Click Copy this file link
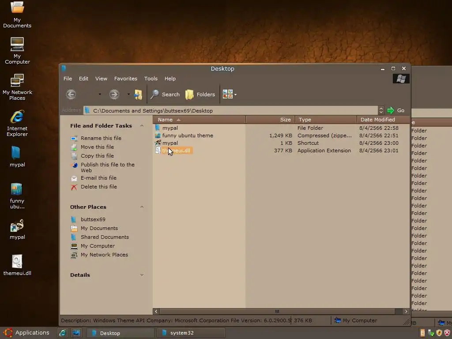Image resolution: width=452 pixels, height=339 pixels. (97, 156)
